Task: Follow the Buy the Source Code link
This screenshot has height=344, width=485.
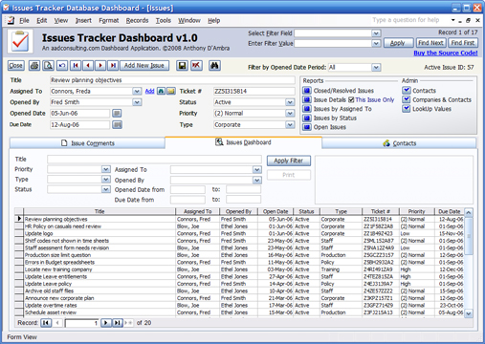Action: point(446,53)
